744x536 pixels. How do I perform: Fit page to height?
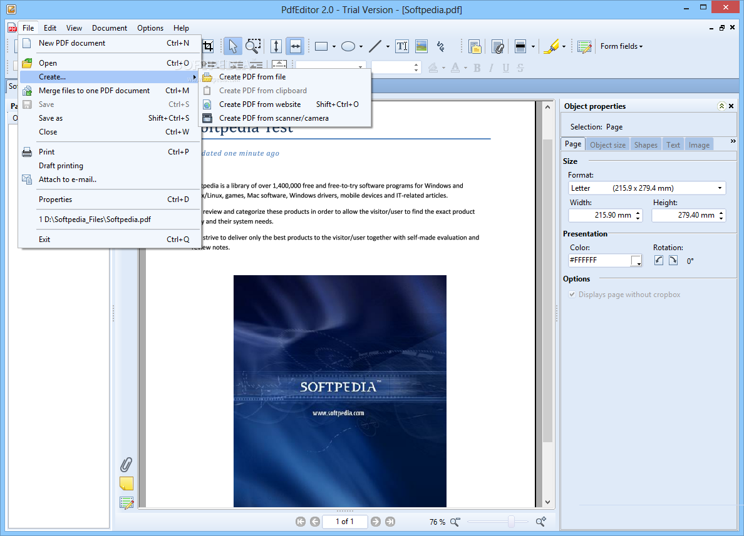276,46
